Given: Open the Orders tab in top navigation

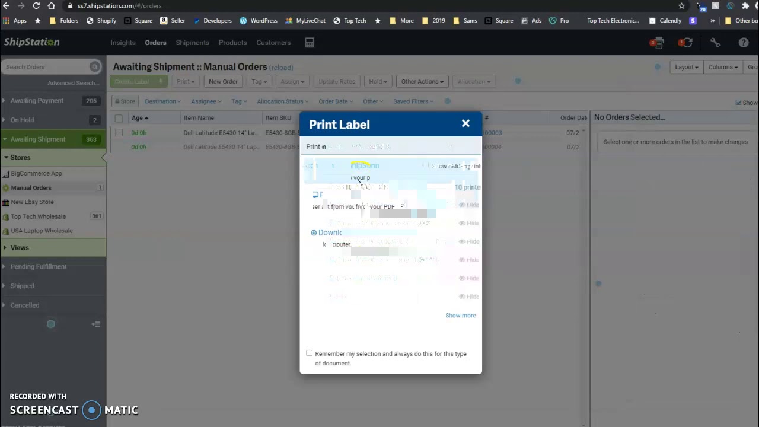Looking at the screenshot, I should coord(156,43).
